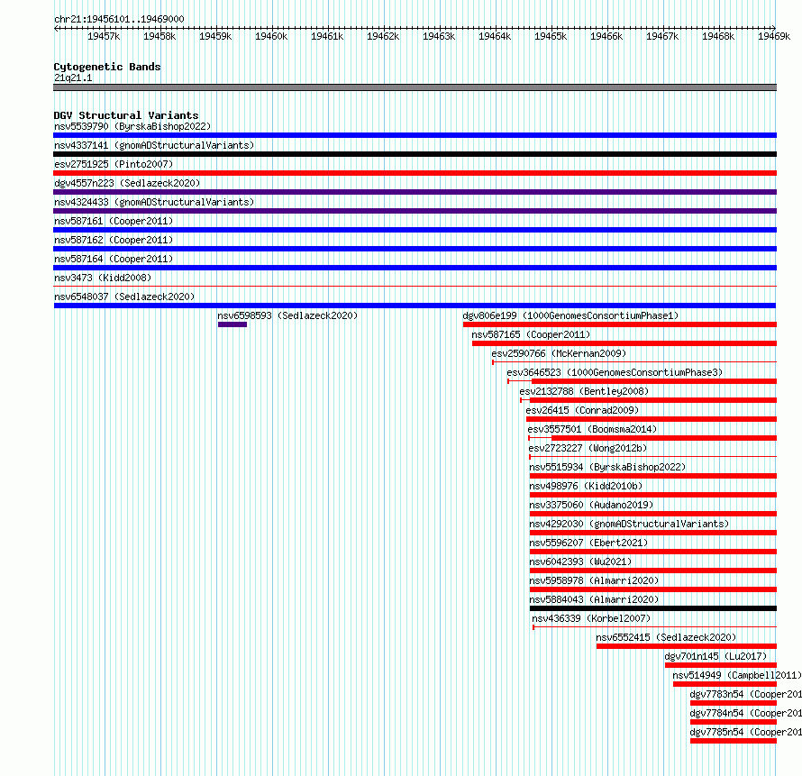This screenshot has height=776, width=802.
Task: Open esv3557501 (Boomsma2014) variant
Action: [592, 429]
